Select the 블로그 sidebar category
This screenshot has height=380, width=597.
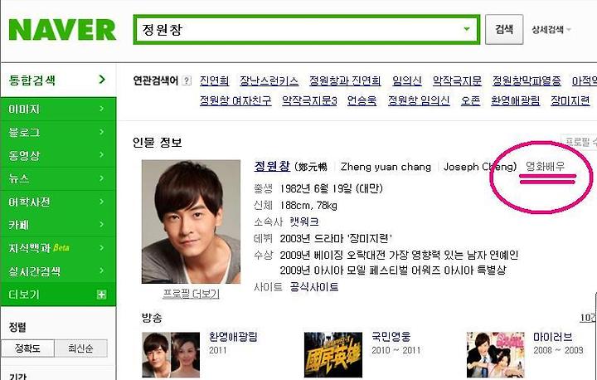(x=58, y=132)
